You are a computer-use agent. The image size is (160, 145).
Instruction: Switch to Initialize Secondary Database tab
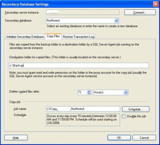click(25, 37)
